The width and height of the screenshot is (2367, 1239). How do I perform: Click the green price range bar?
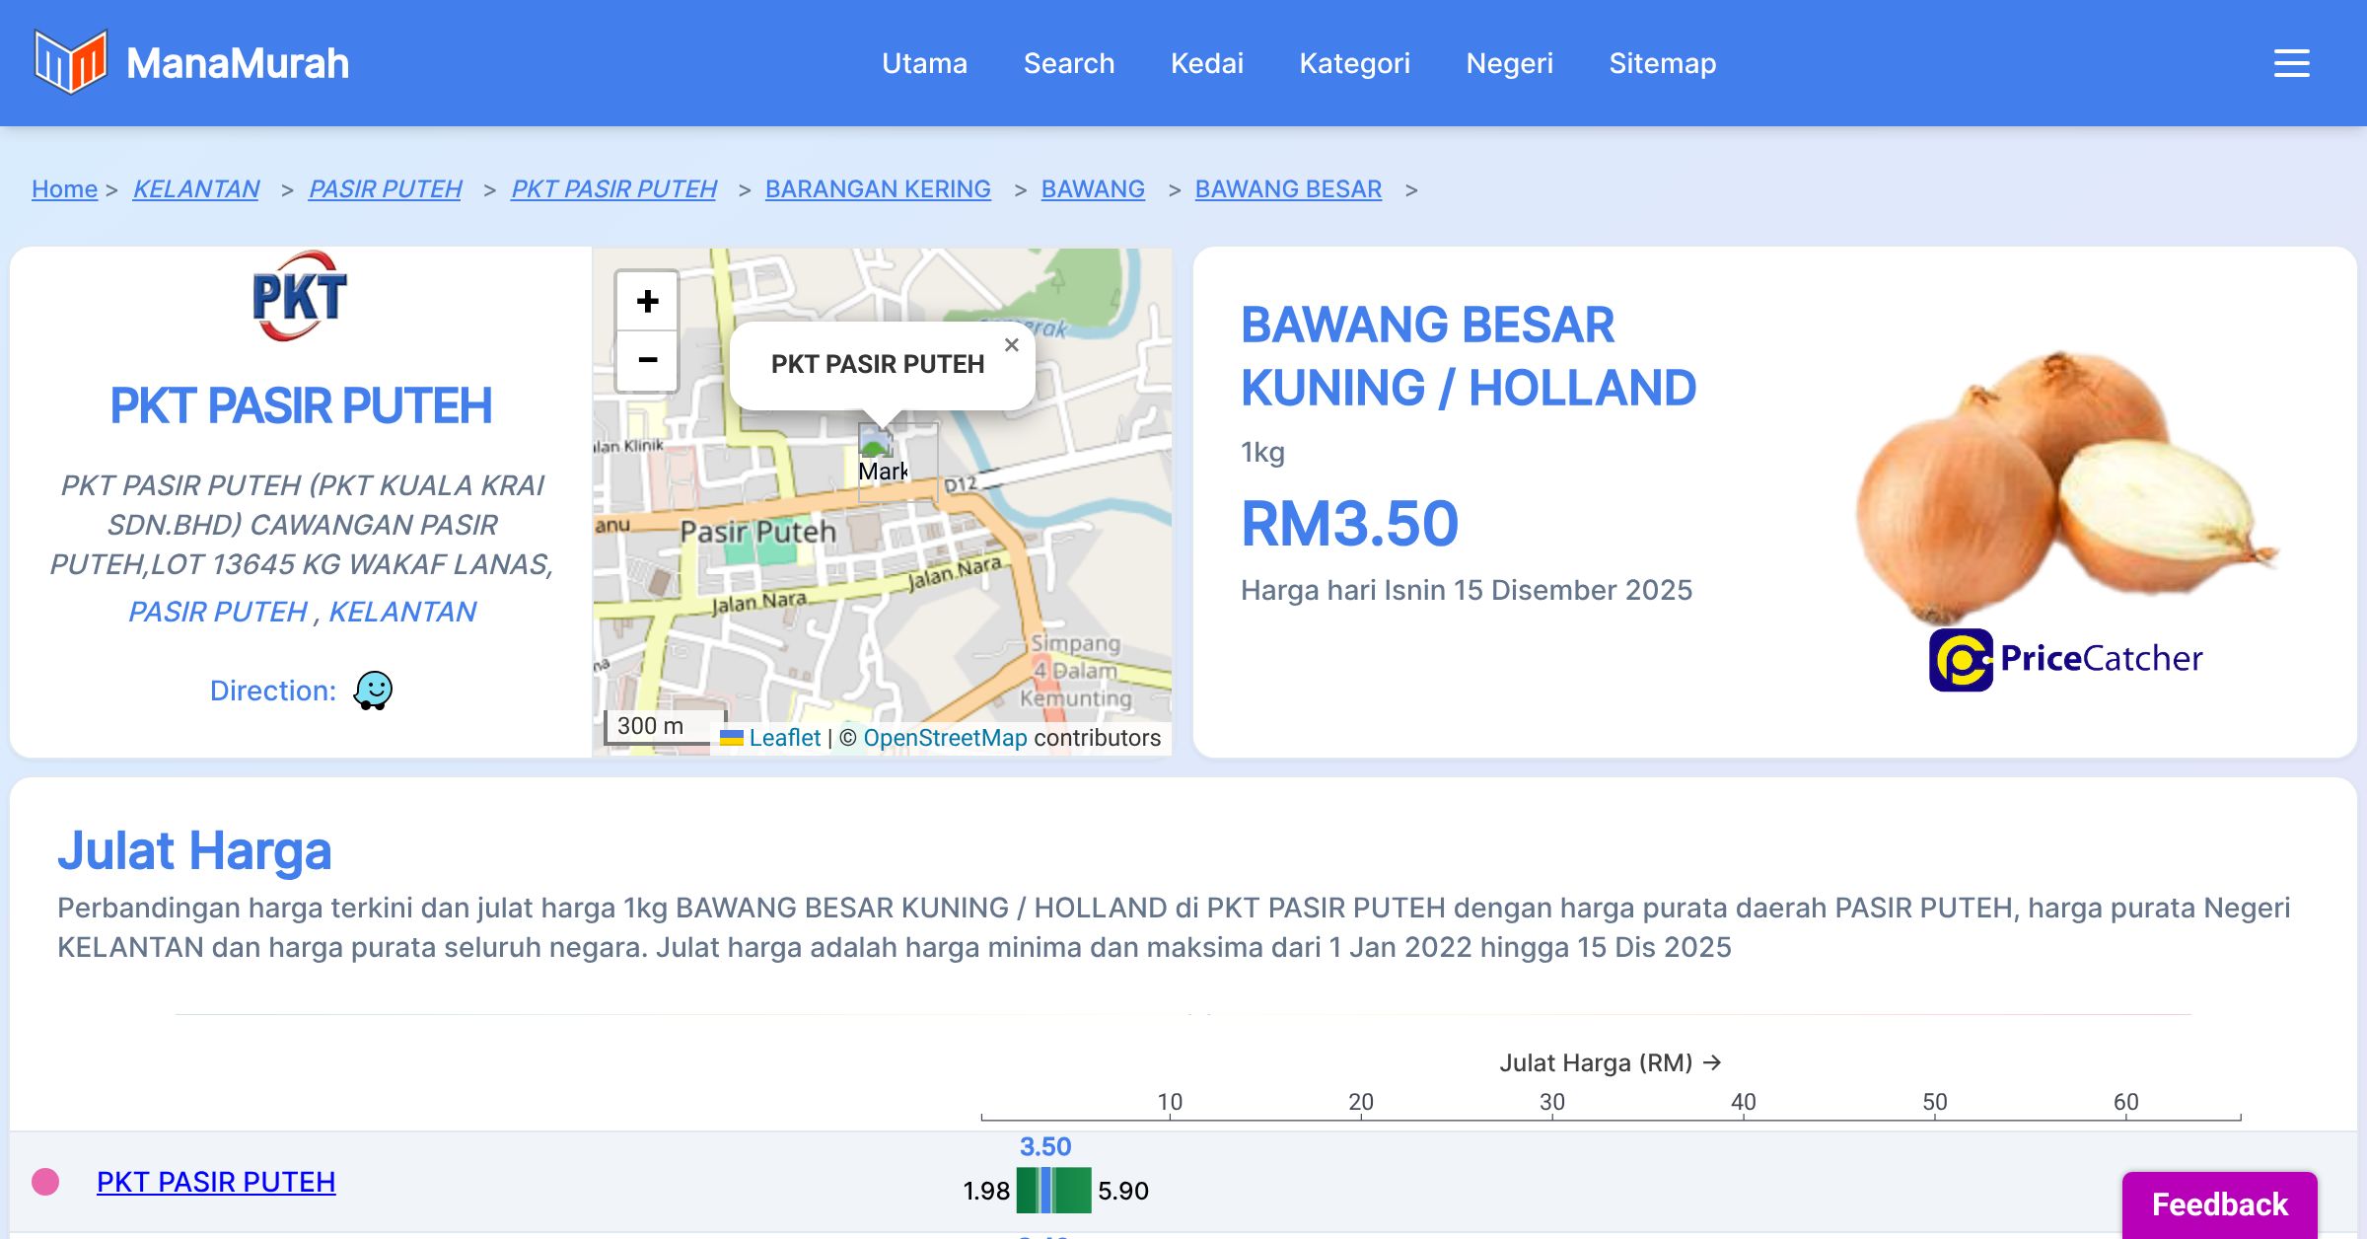point(1071,1190)
